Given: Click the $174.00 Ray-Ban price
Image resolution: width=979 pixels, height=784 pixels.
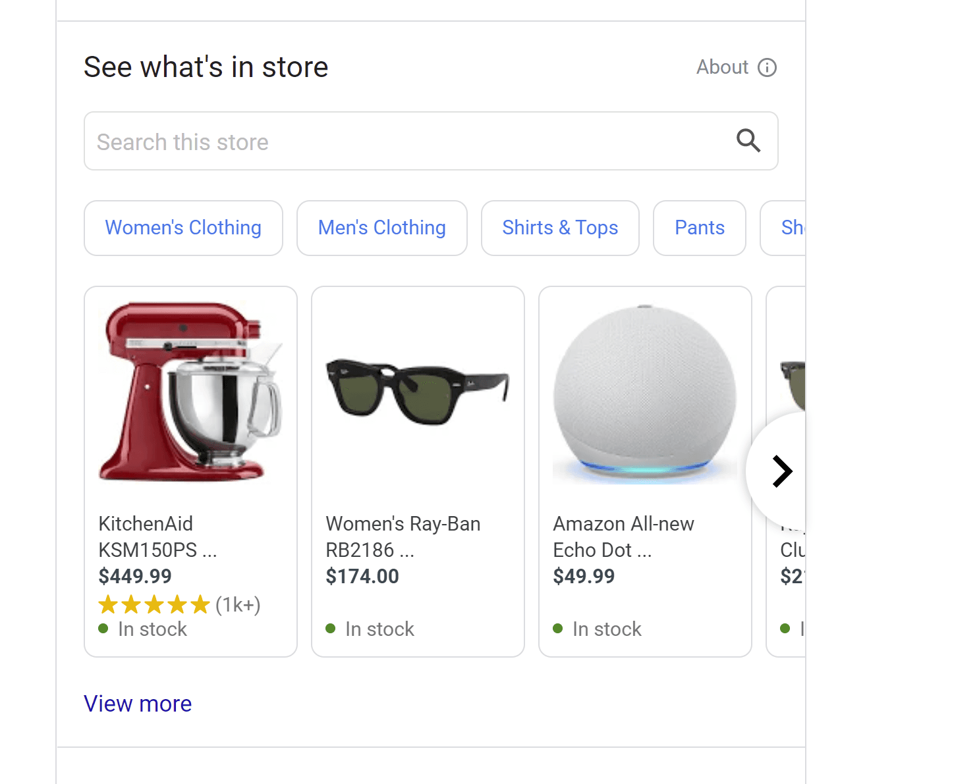Looking at the screenshot, I should pyautogui.click(x=362, y=577).
